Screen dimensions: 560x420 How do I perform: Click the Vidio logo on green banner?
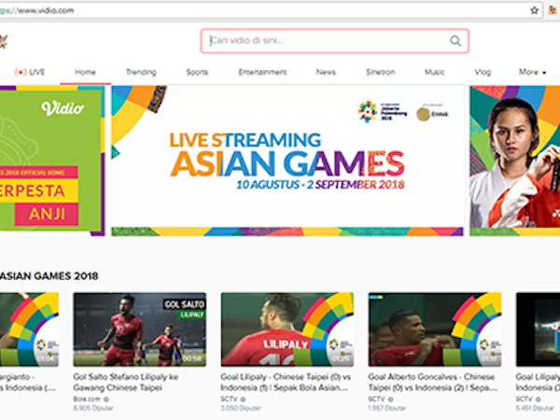(x=63, y=108)
